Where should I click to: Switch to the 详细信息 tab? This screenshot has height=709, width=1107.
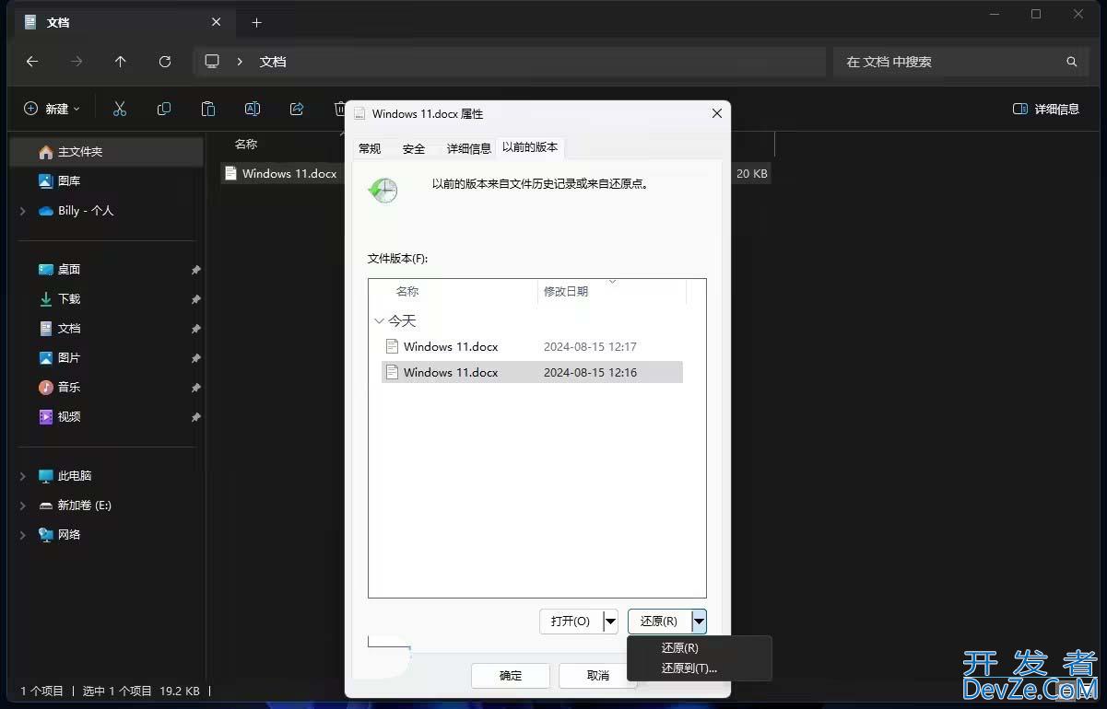[469, 148]
